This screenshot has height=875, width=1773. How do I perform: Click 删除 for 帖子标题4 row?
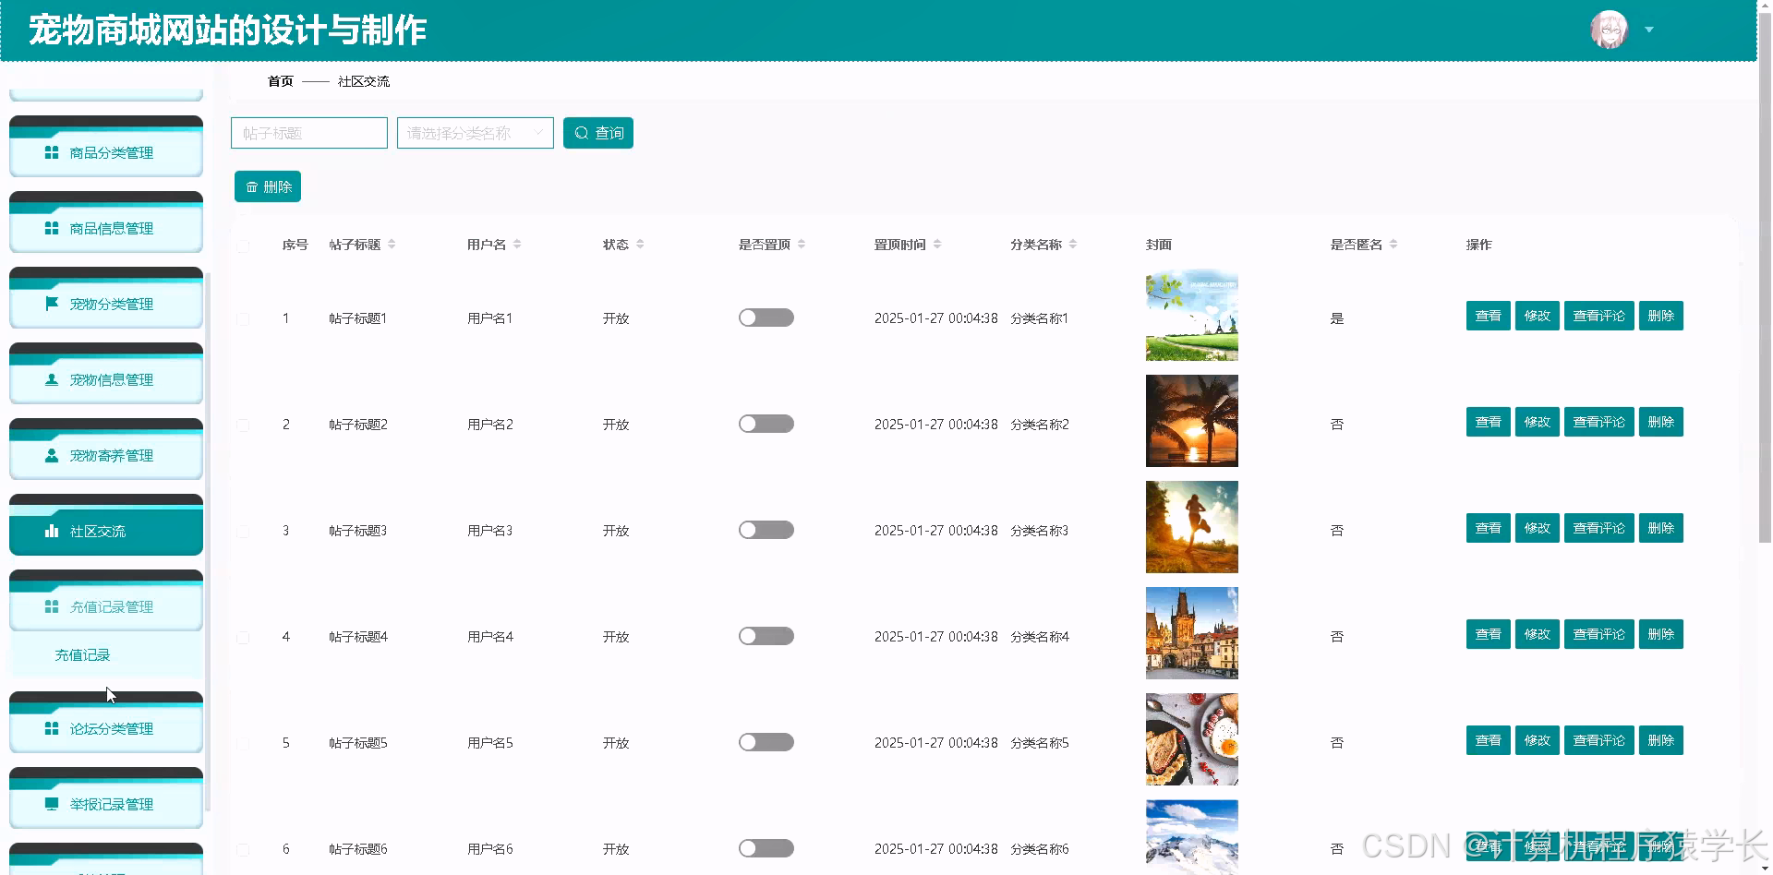pos(1661,634)
